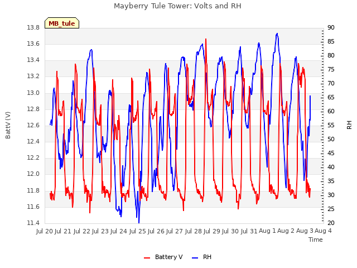
Task: Click the 90 right axis tick label
Action: (331, 28)
